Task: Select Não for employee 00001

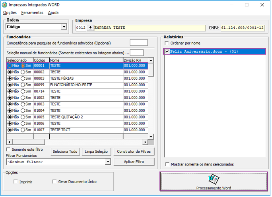Action: (x=10, y=66)
